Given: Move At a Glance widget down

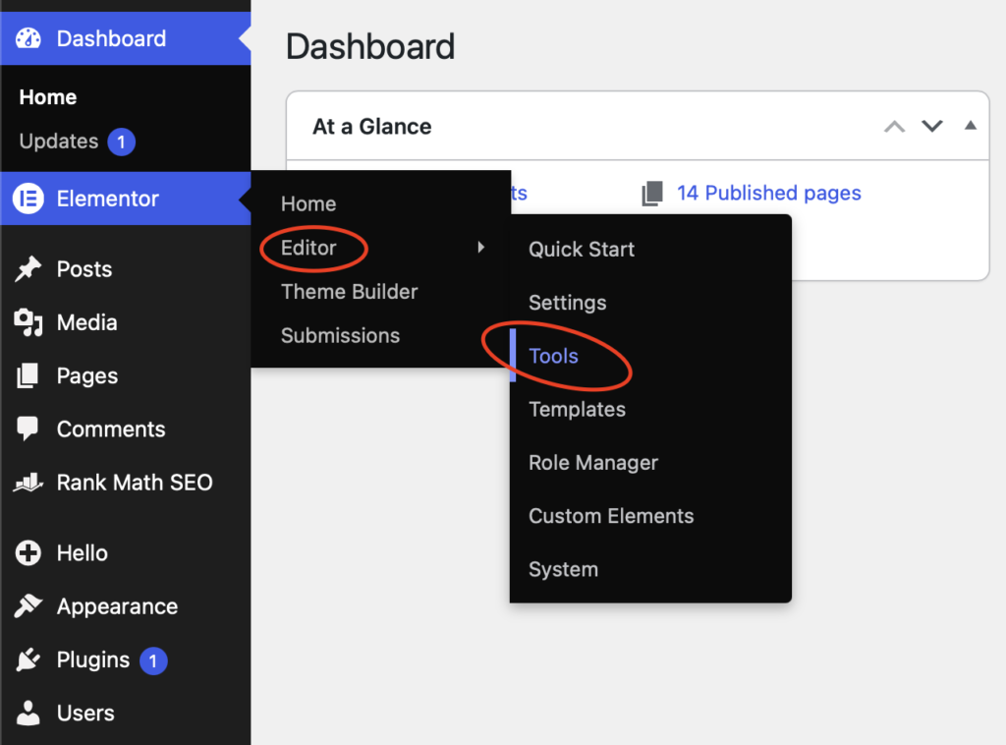Looking at the screenshot, I should pyautogui.click(x=932, y=127).
